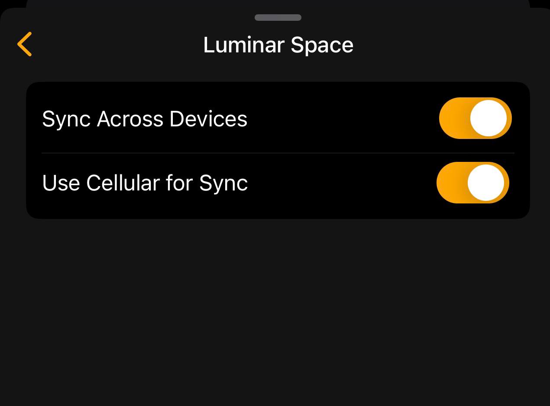Click the orange track of Use Cellular switch

[450, 183]
